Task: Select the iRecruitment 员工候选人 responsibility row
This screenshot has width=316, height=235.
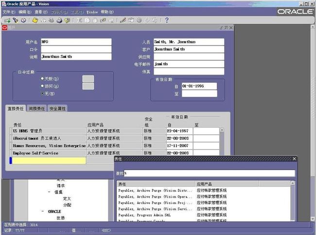Action: tap(49, 139)
